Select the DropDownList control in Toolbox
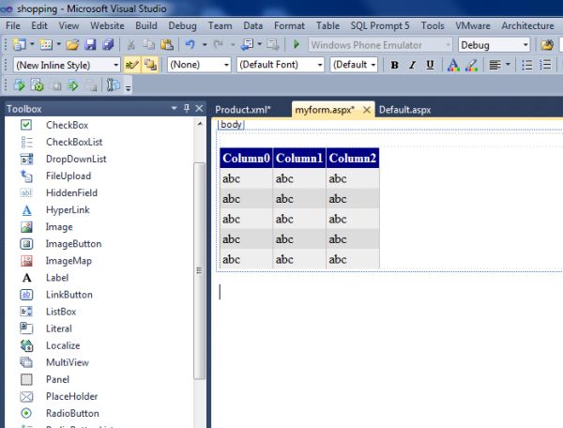This screenshot has width=563, height=428. pos(76,159)
